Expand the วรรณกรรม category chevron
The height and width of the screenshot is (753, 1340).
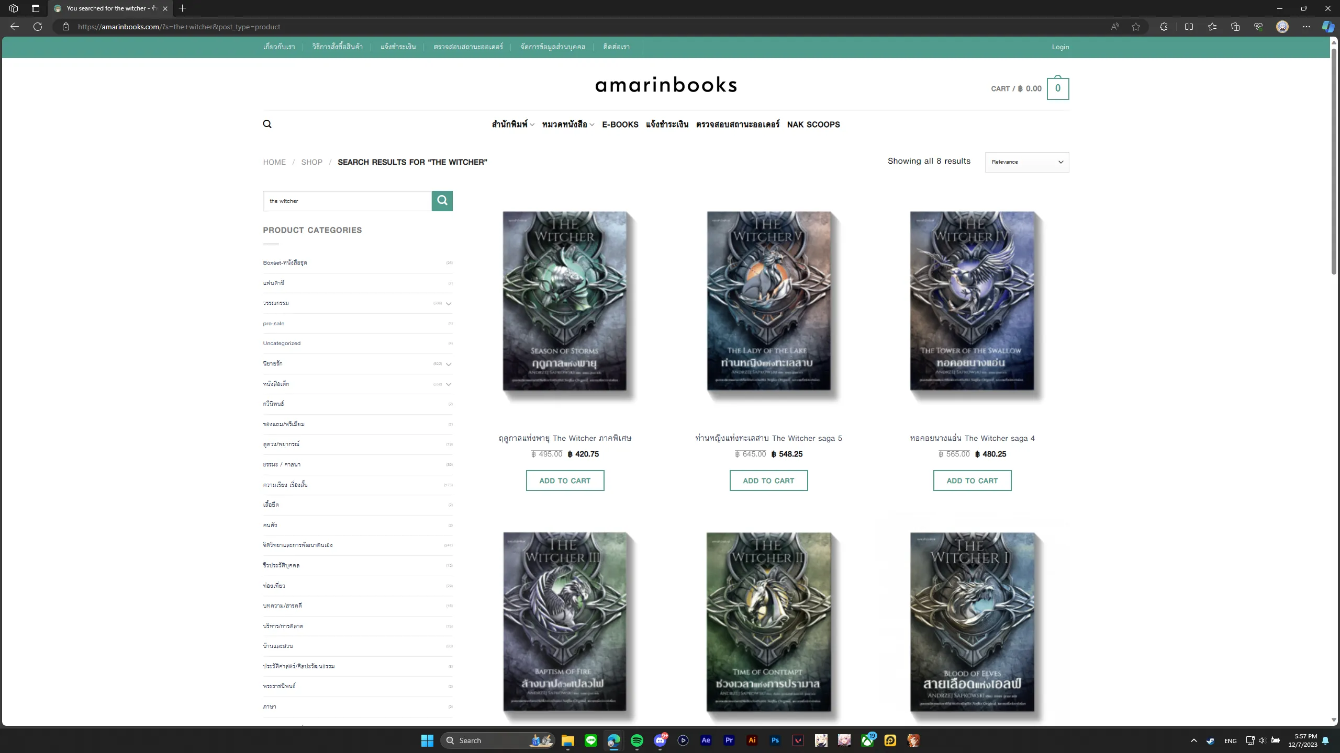coord(449,303)
